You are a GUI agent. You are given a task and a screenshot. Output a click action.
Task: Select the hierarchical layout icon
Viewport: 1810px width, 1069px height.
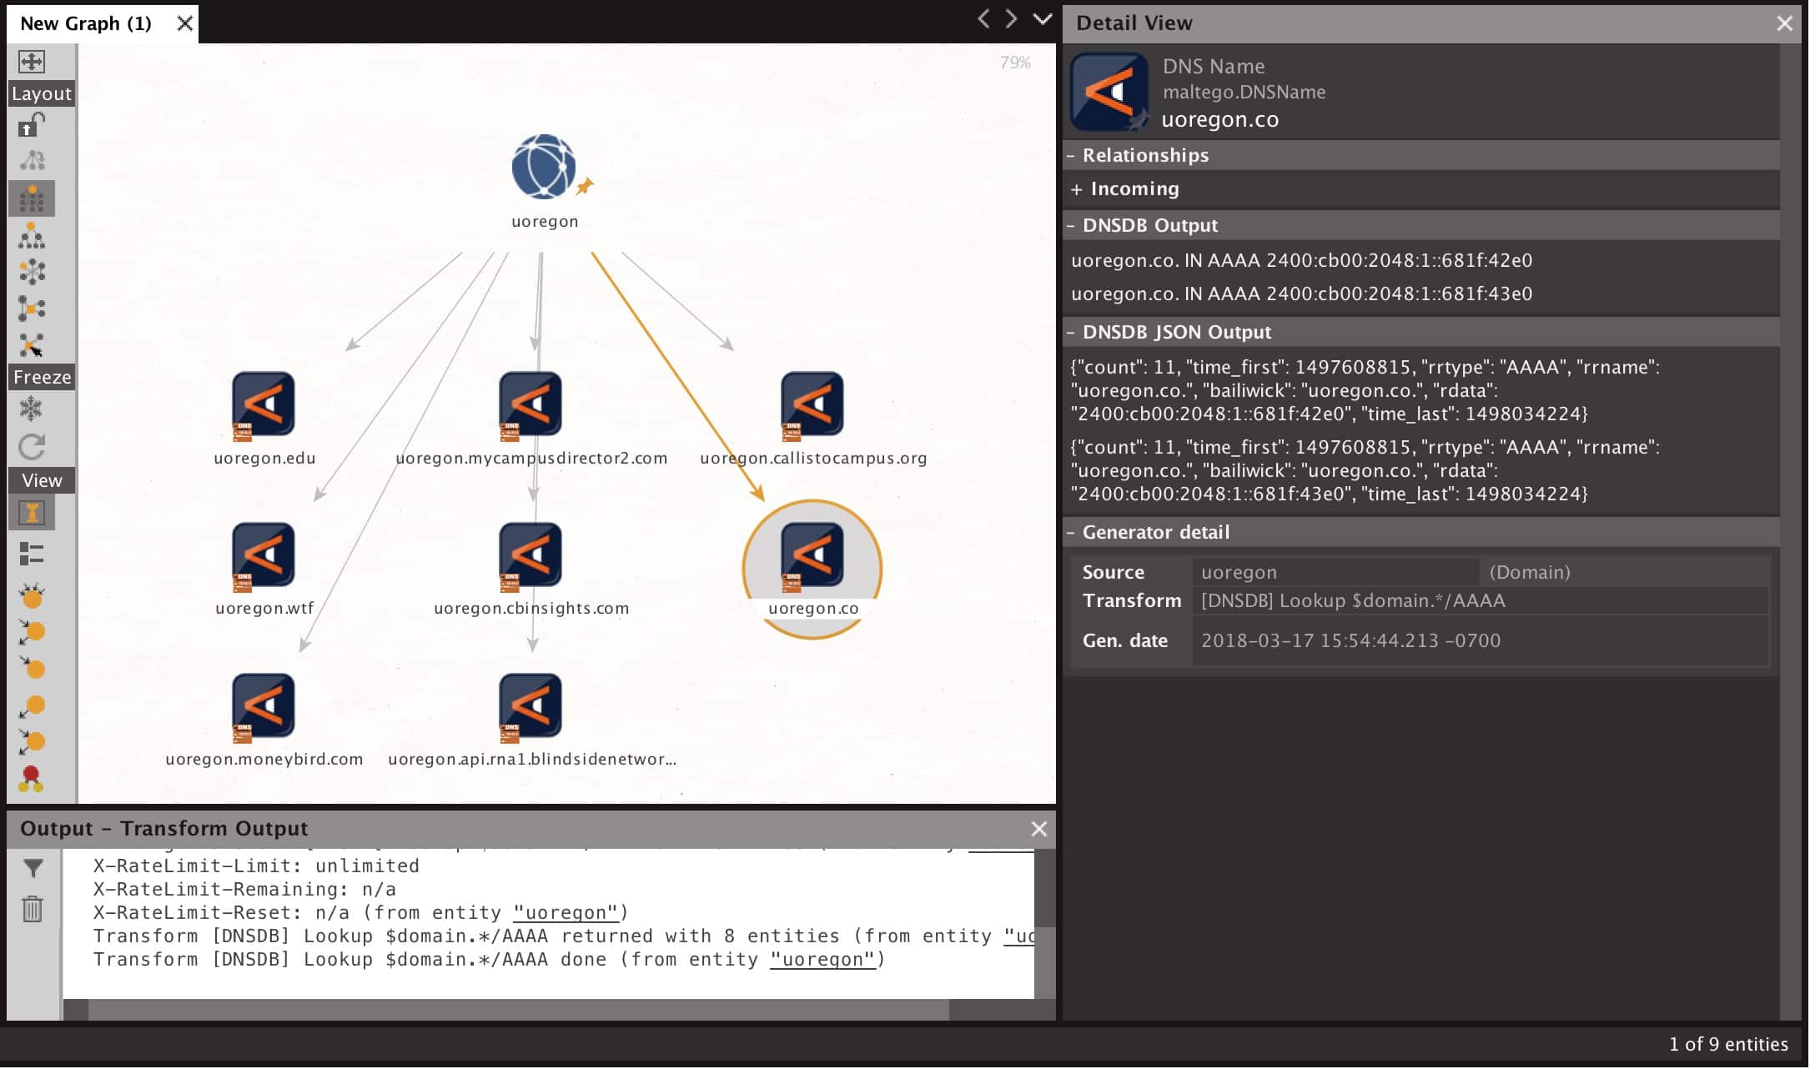click(x=32, y=236)
